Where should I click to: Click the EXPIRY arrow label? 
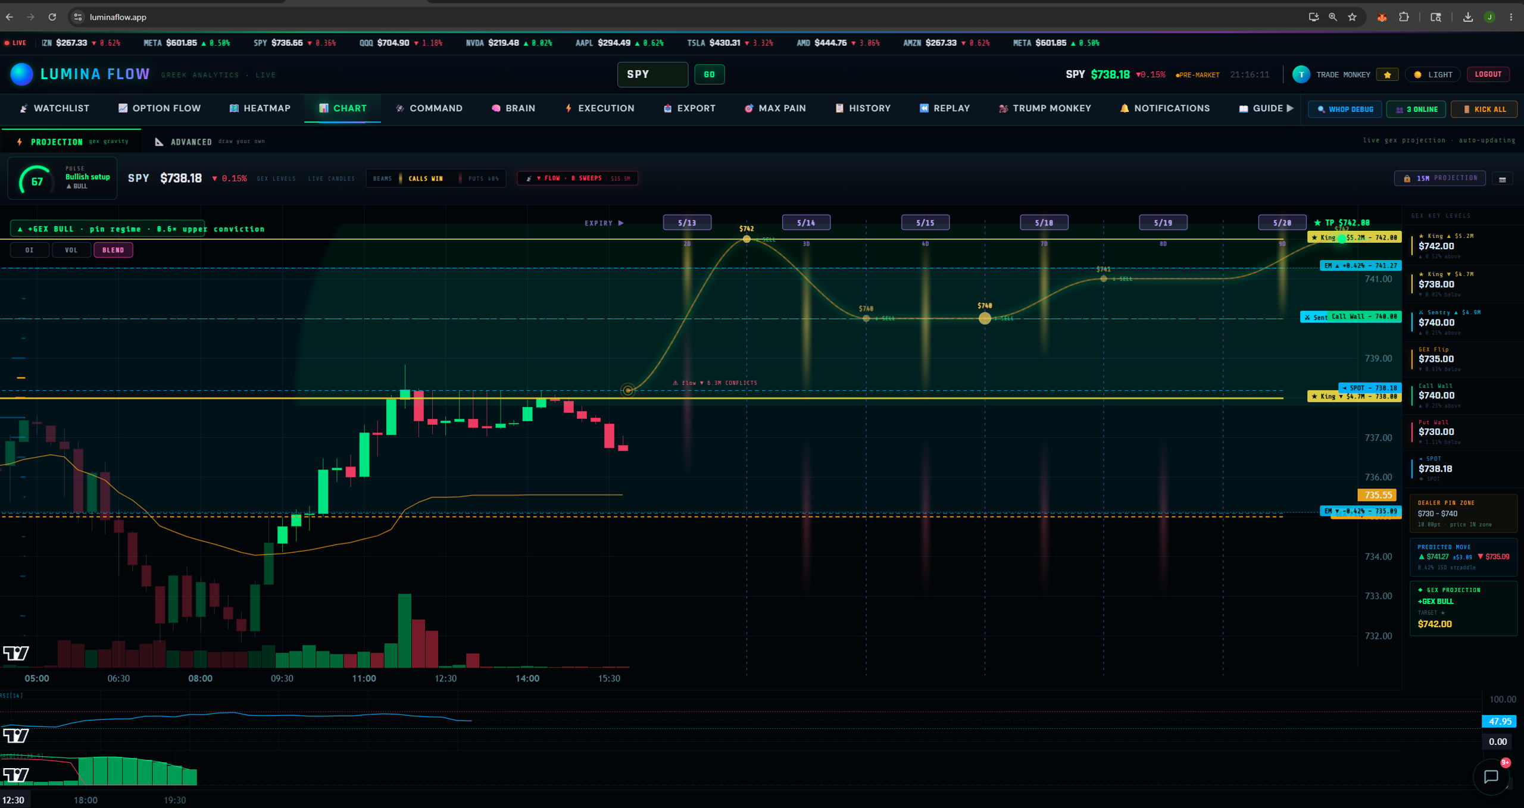pos(604,223)
